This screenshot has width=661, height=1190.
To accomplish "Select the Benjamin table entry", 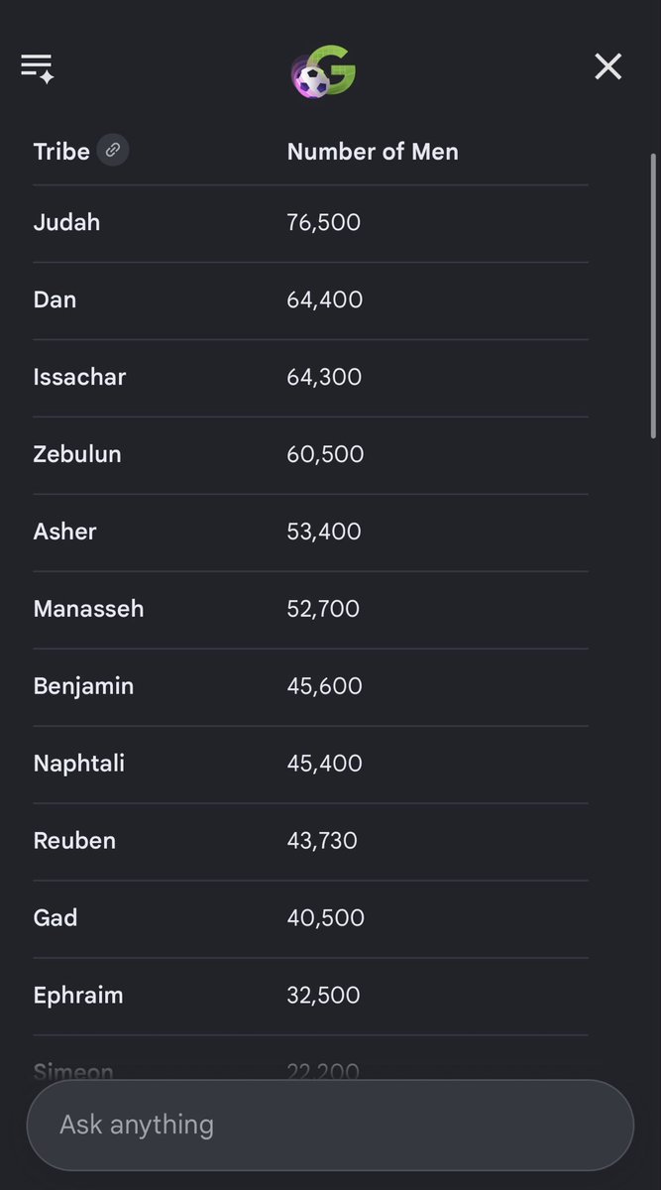I will 83,686.
